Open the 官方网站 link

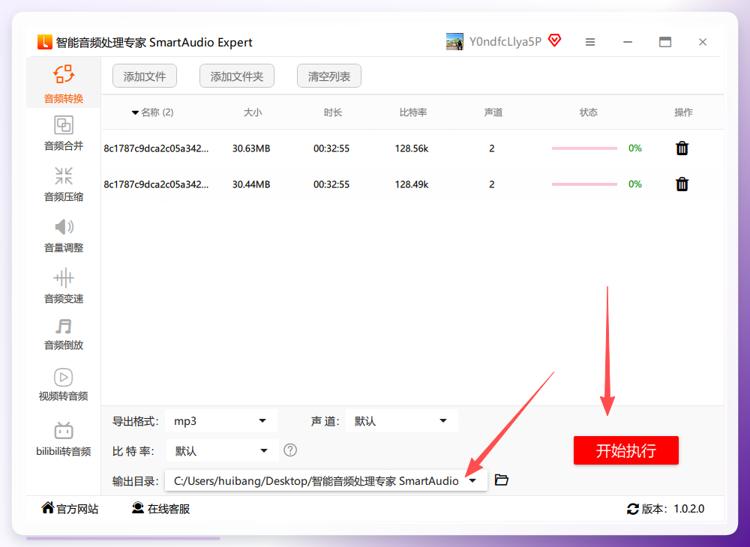[77, 510]
